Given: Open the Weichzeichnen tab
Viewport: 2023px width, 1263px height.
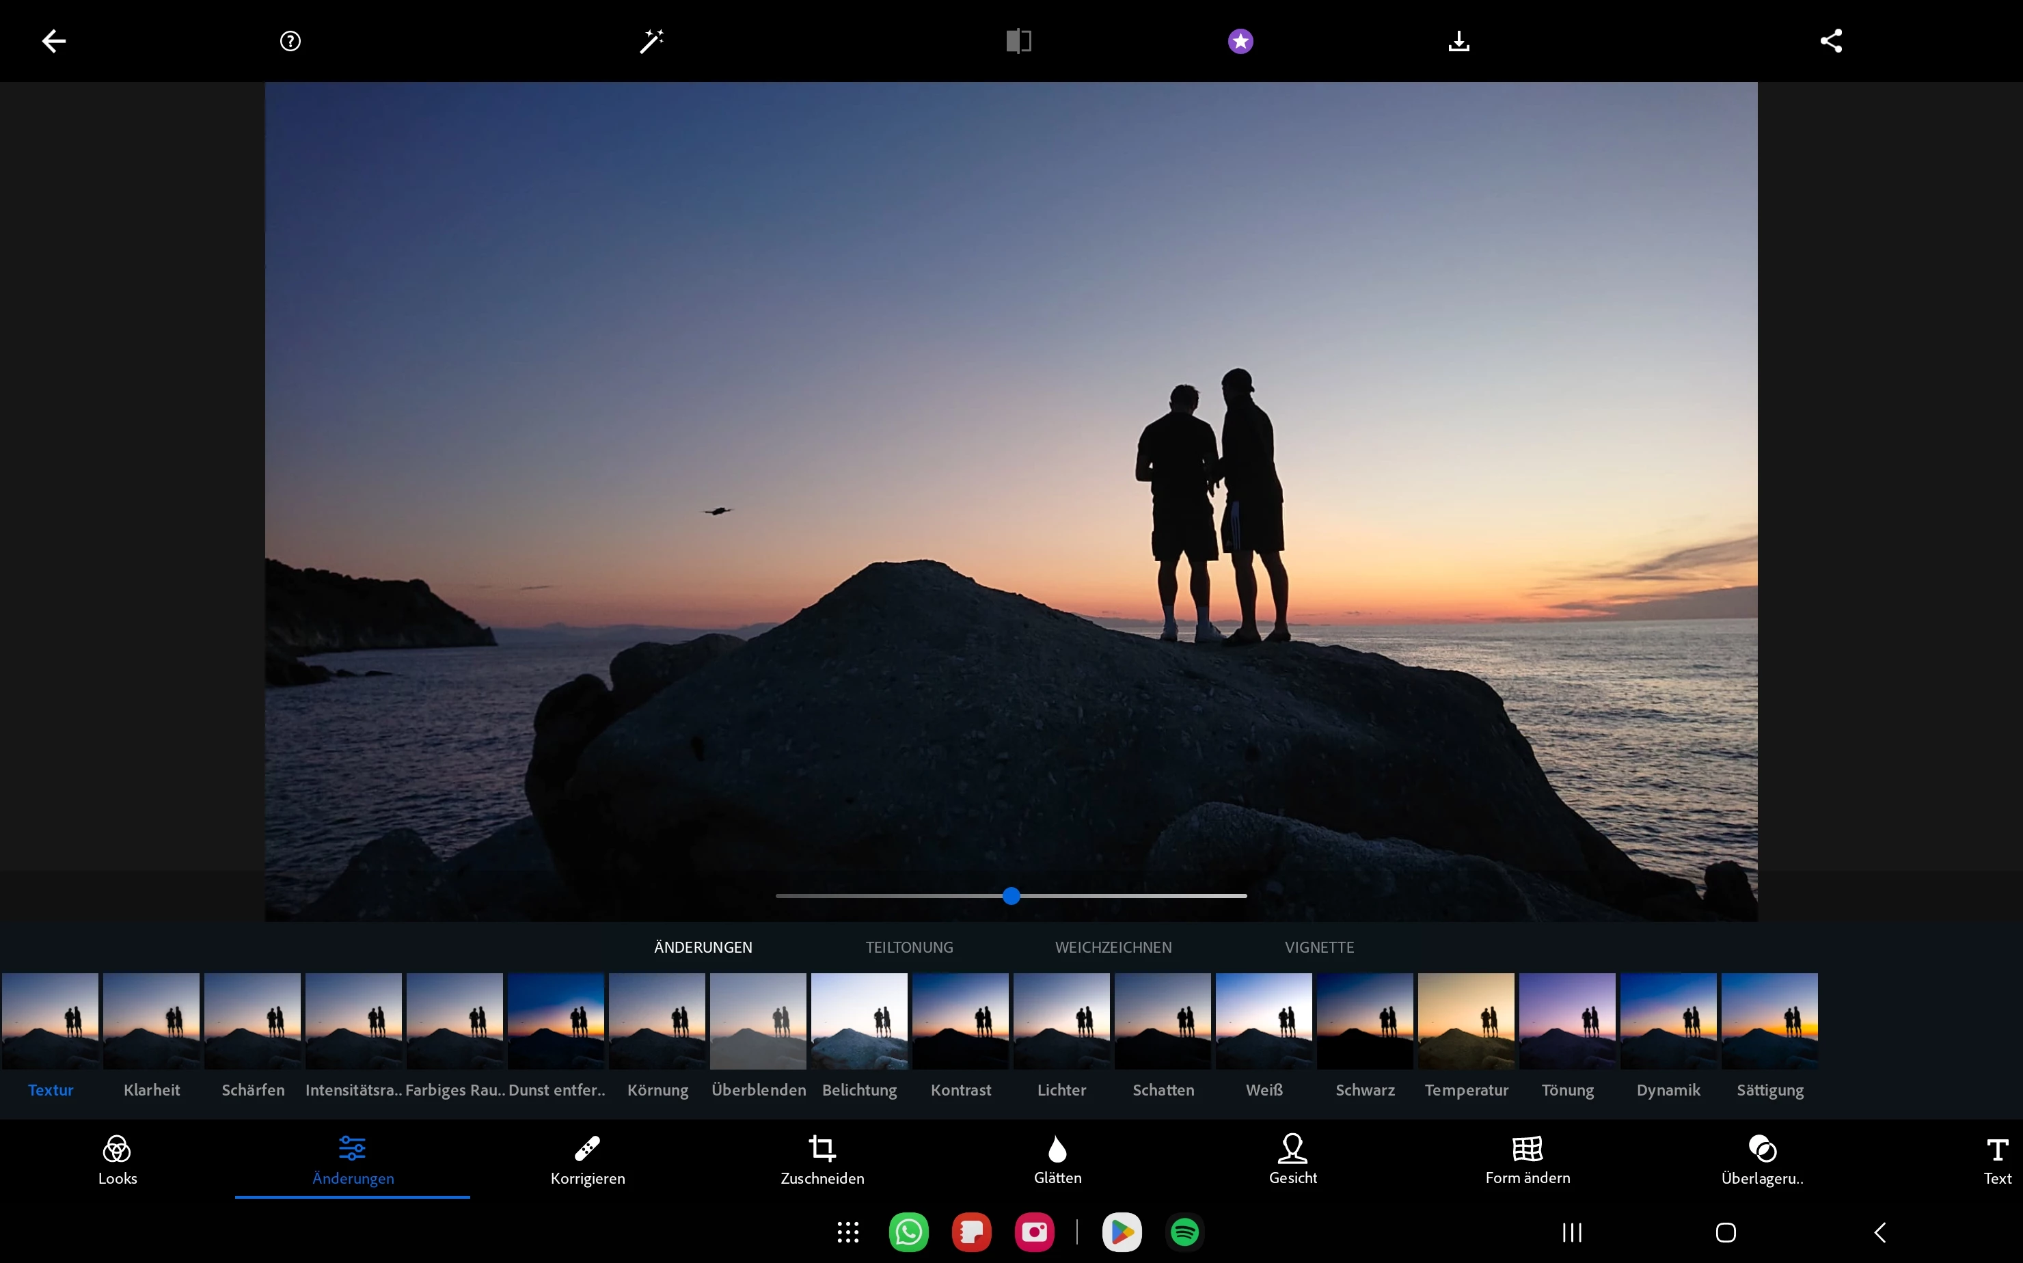Looking at the screenshot, I should 1113,947.
